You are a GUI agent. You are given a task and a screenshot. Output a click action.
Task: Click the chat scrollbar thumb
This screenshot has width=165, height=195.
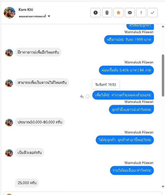(x=163, y=75)
